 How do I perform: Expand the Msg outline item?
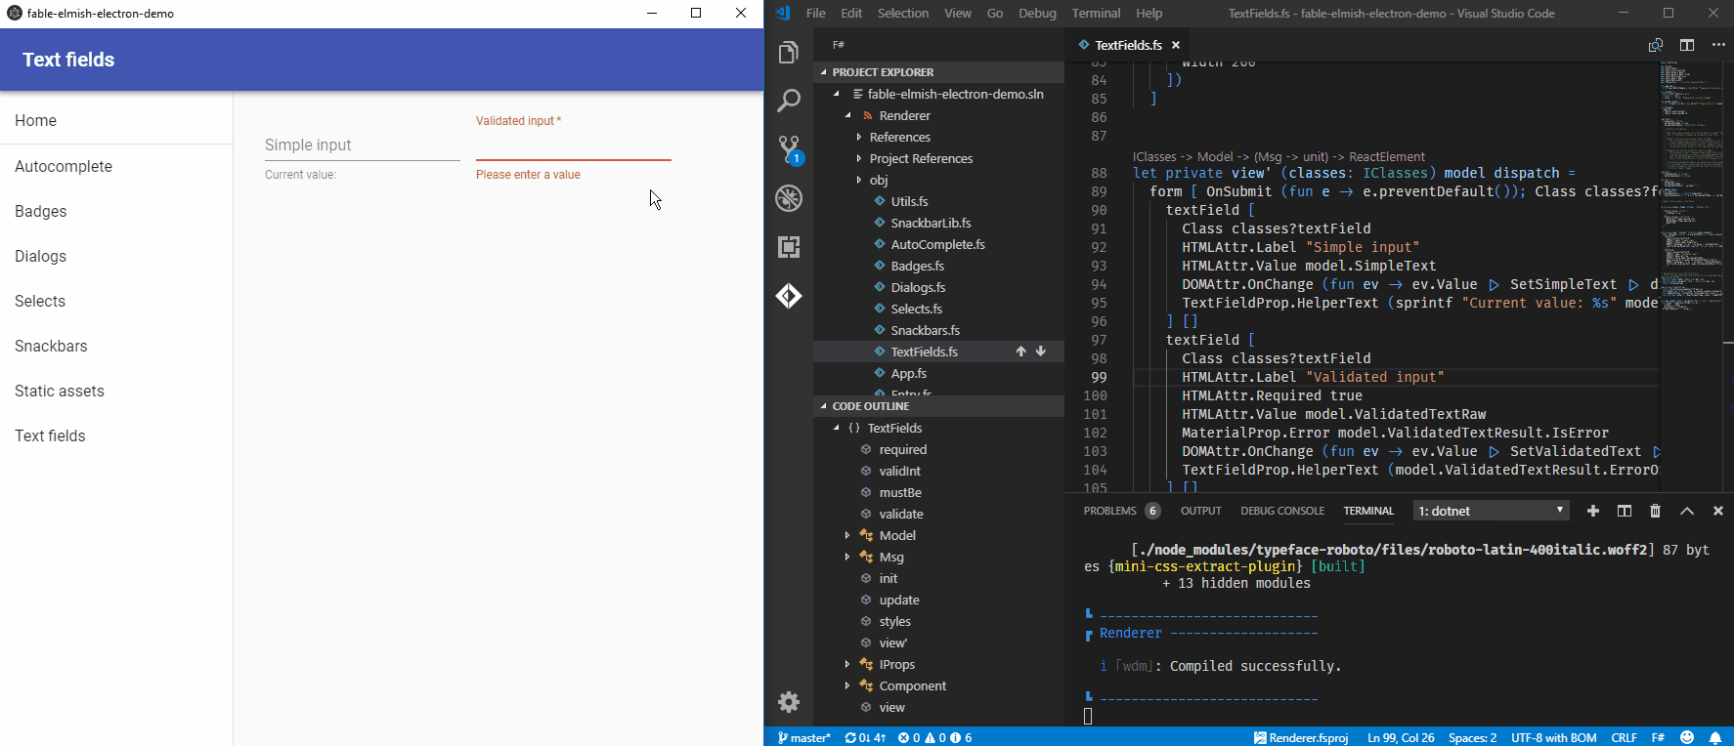click(847, 557)
